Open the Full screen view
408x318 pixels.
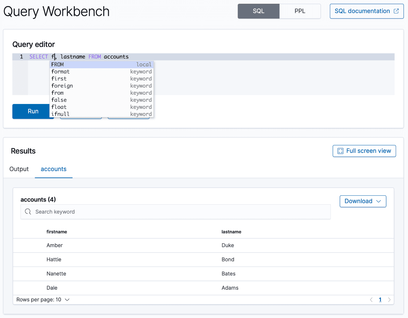(364, 151)
